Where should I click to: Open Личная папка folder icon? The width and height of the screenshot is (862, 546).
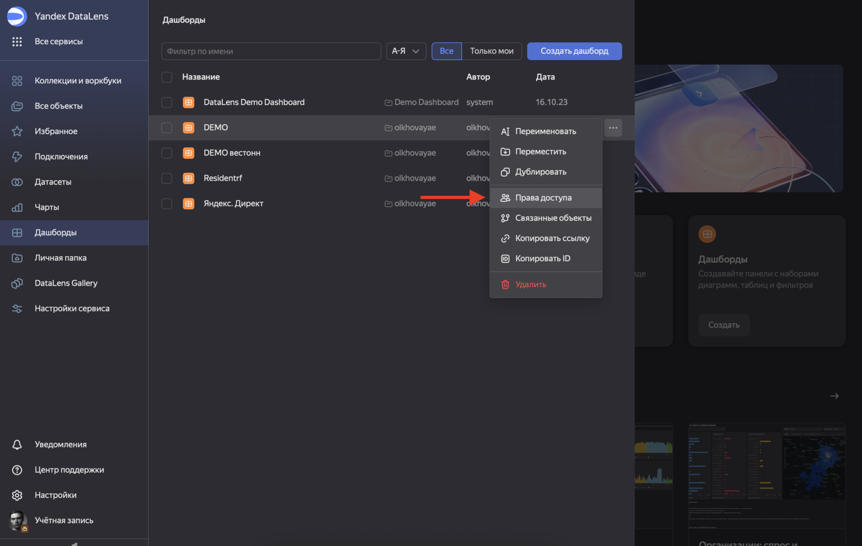pyautogui.click(x=17, y=258)
